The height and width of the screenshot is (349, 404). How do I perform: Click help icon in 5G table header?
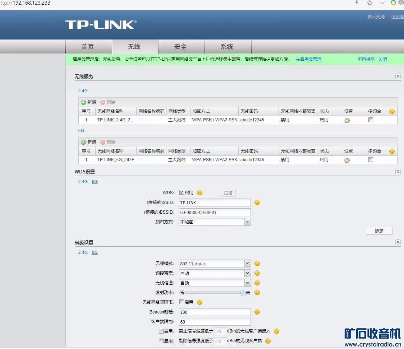(392, 151)
